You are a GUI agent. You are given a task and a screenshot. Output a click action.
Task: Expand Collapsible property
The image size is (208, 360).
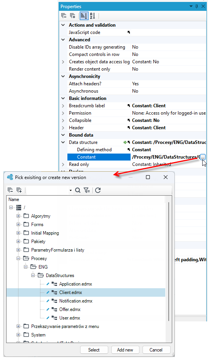point(63,120)
